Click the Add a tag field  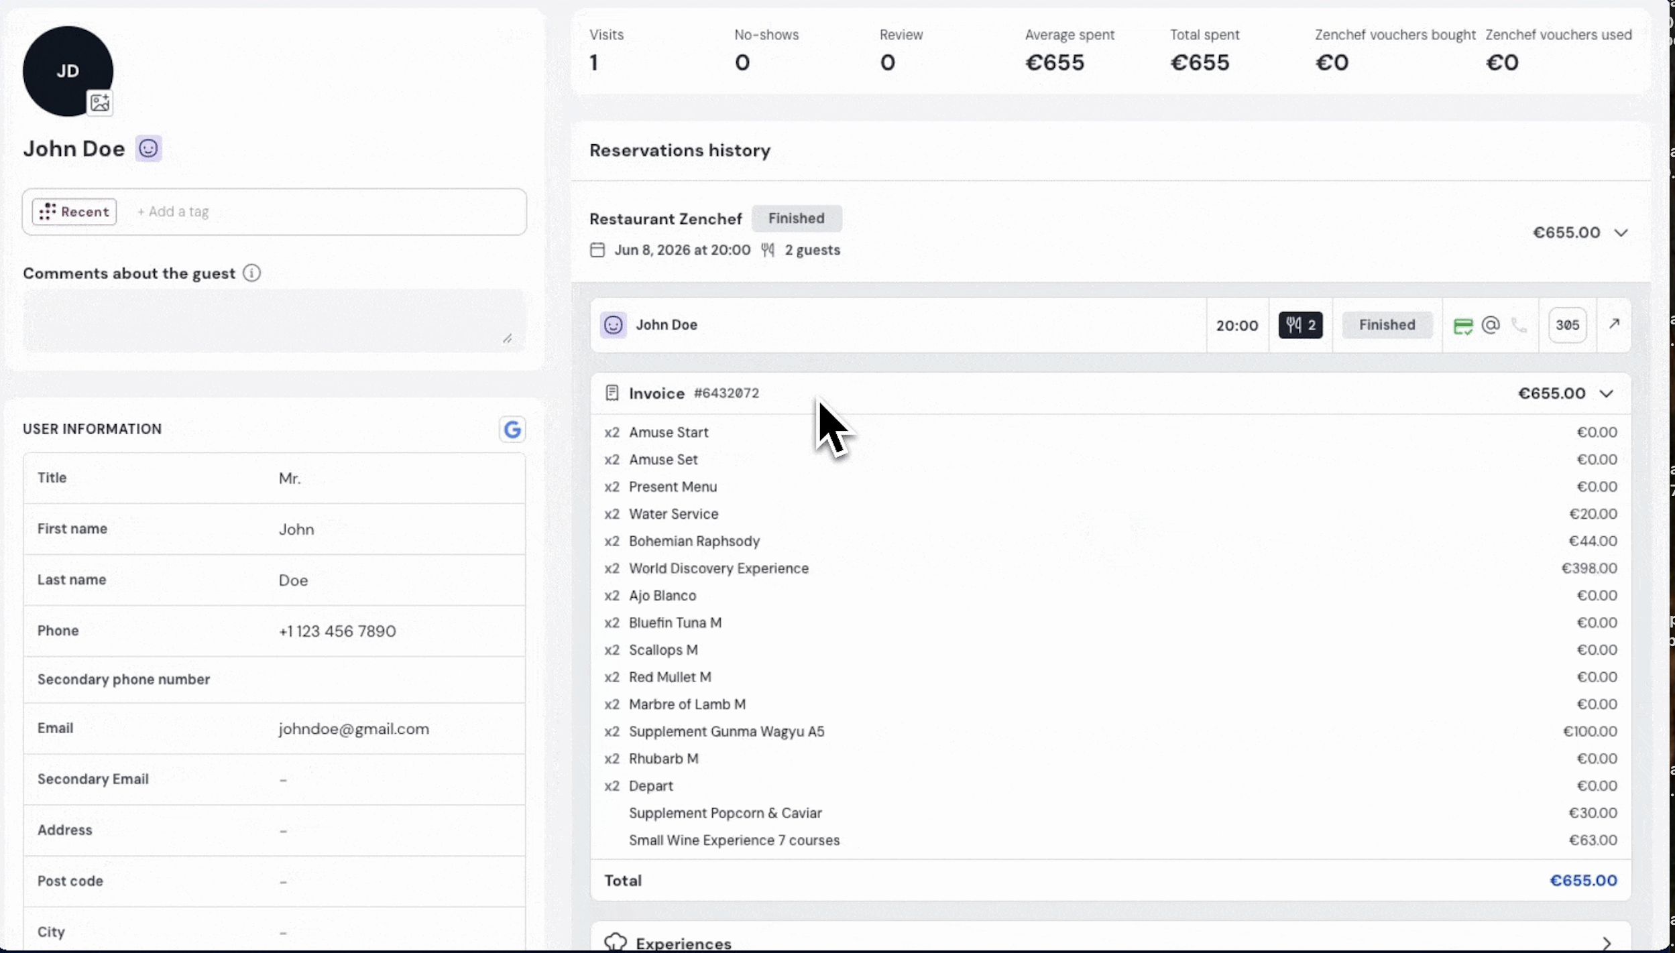[x=173, y=212]
